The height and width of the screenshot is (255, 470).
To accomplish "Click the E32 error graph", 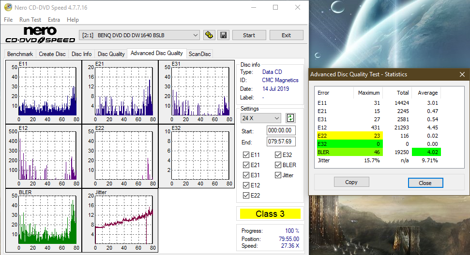I will point(197,156).
